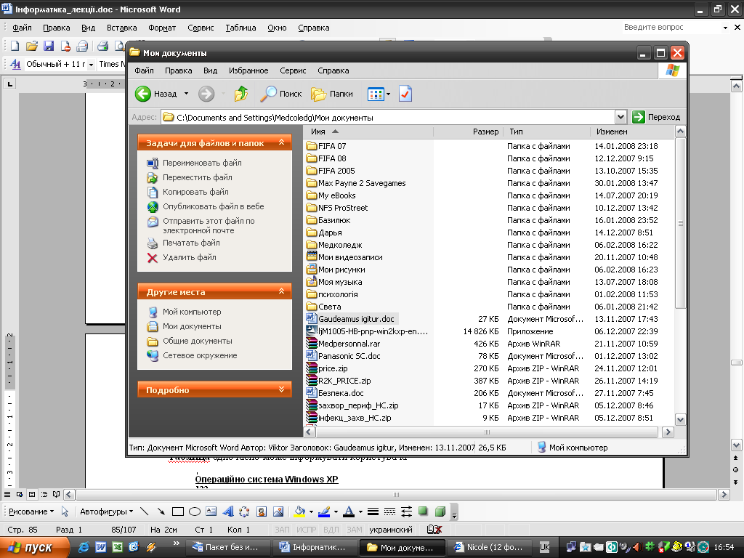Open Explorer's Избранное menu

[248, 70]
